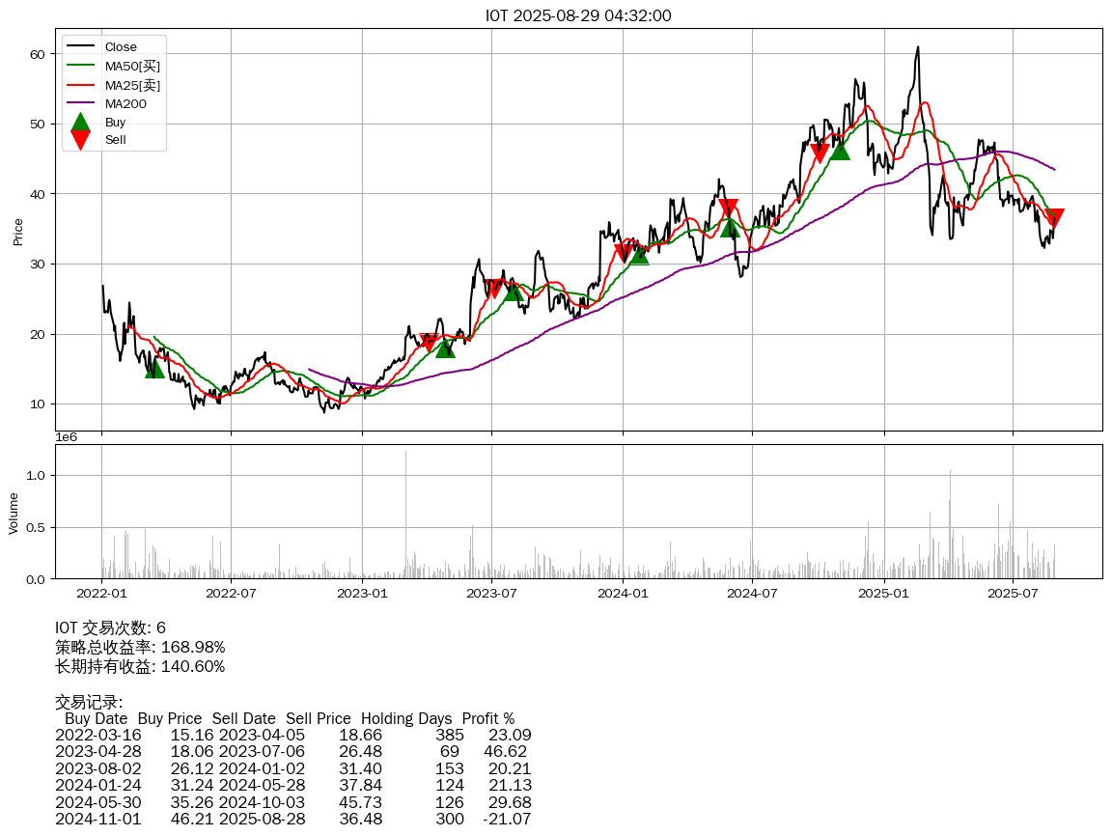Click the 2024-07 x-axis tick label
1112x836 pixels.
752,593
